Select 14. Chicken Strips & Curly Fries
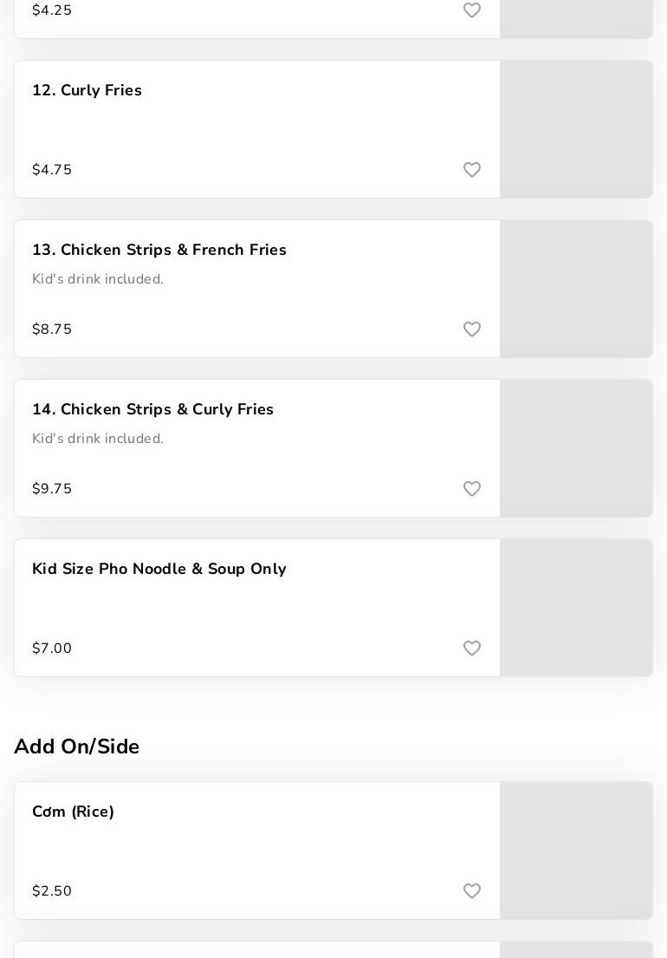This screenshot has width=667, height=958. click(x=153, y=410)
